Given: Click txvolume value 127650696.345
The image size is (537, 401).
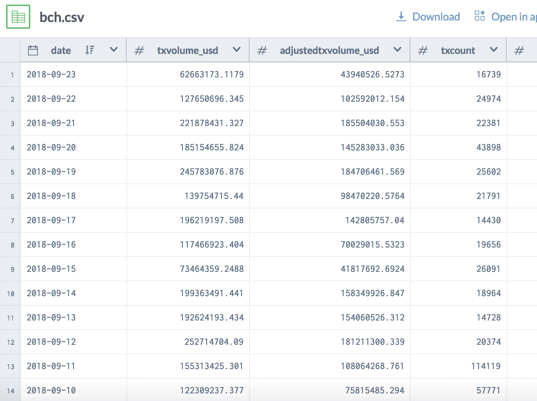Looking at the screenshot, I should (212, 99).
